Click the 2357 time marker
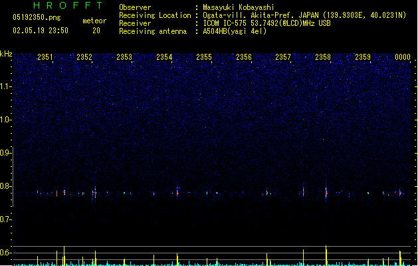 [x=283, y=57]
